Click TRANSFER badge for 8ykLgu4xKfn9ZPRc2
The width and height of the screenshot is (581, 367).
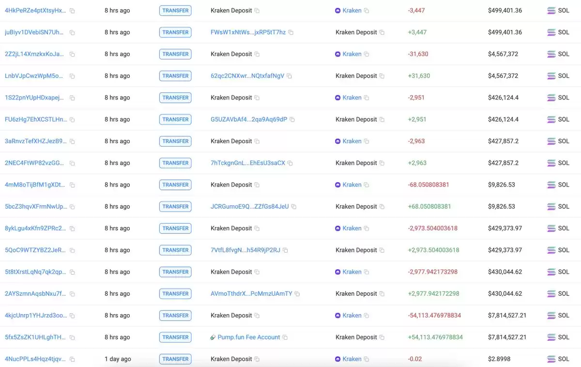(175, 229)
